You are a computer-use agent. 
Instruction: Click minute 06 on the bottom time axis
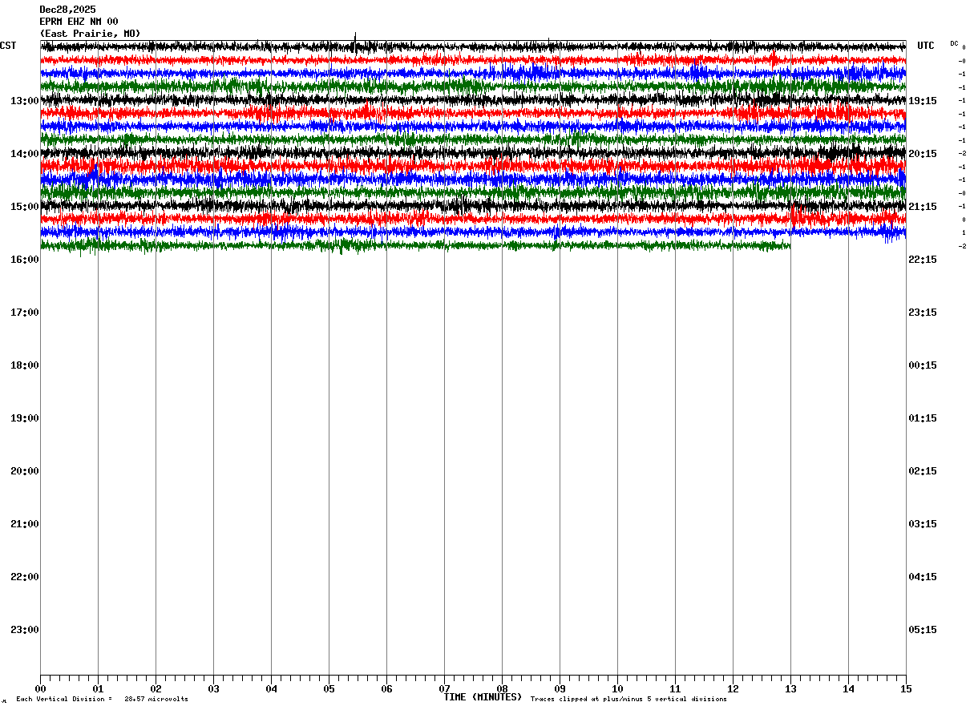point(386,688)
